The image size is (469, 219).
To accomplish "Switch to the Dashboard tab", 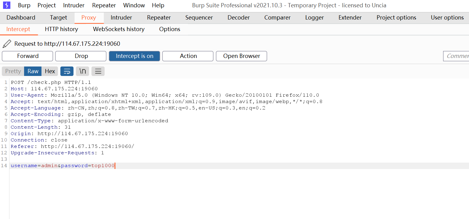I will (x=21, y=18).
